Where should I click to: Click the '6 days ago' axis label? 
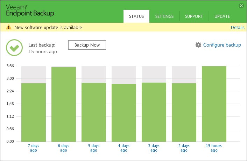coord(64,148)
